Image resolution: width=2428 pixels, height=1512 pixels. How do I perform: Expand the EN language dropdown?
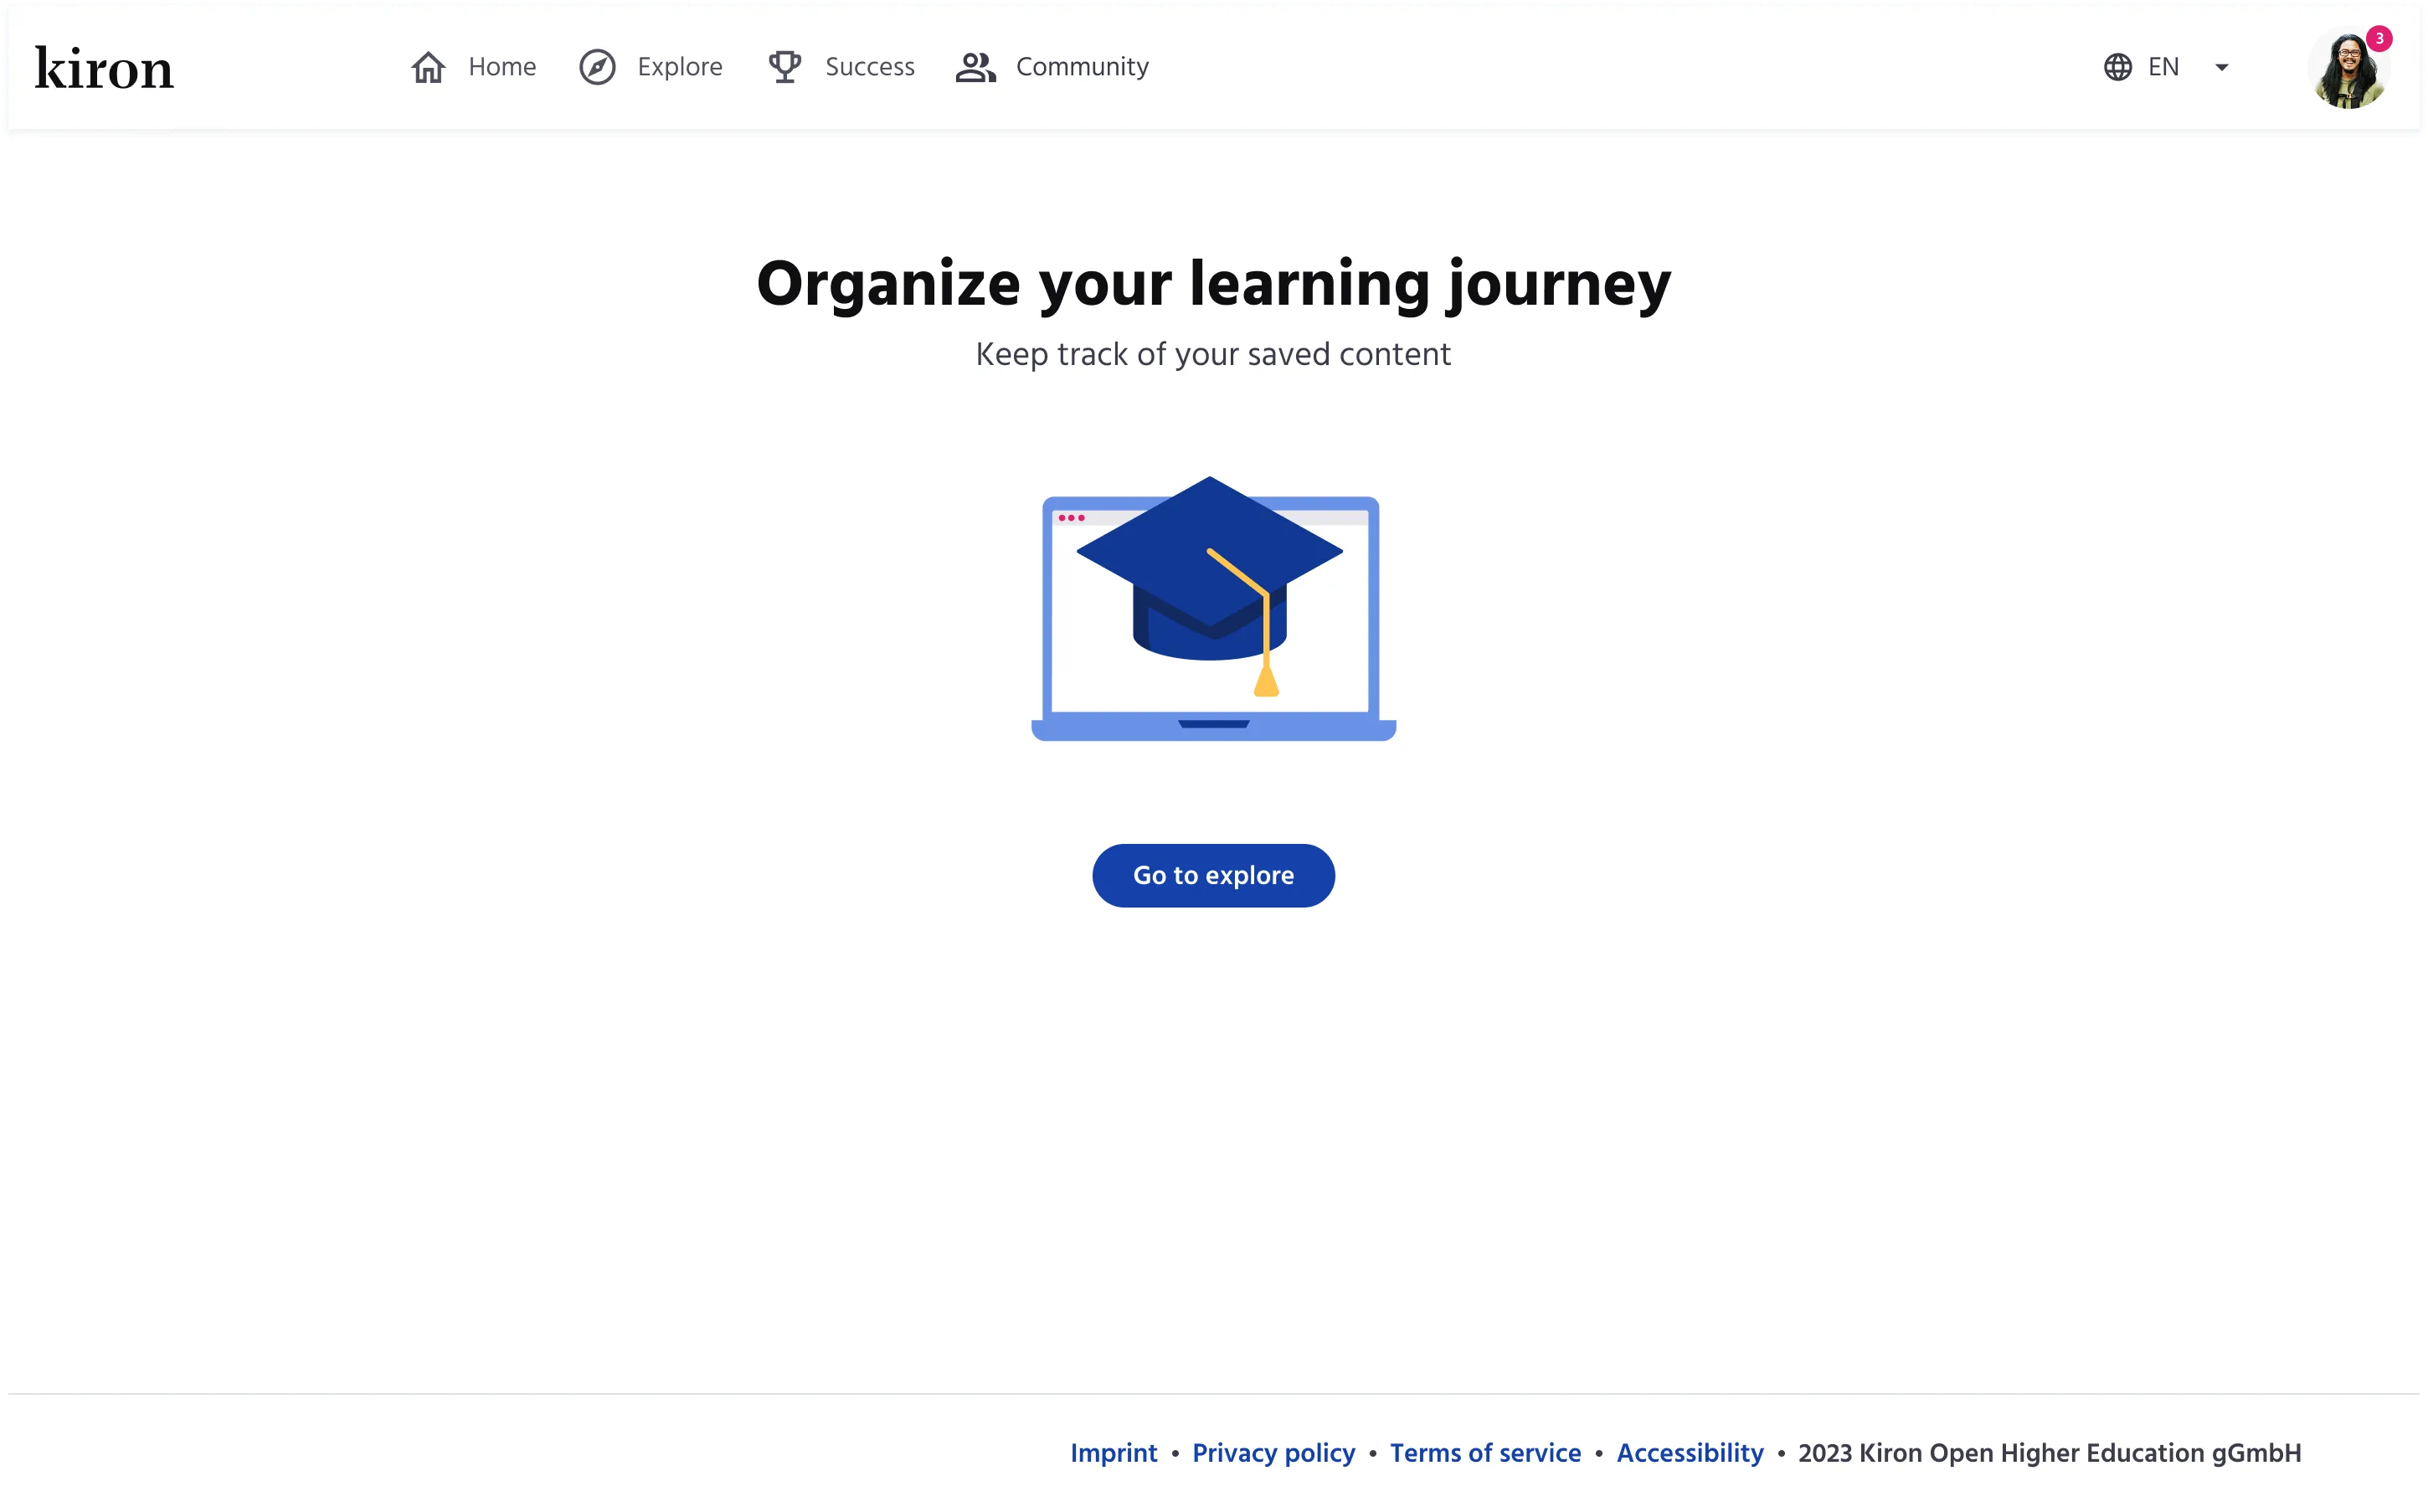pyautogui.click(x=2163, y=66)
